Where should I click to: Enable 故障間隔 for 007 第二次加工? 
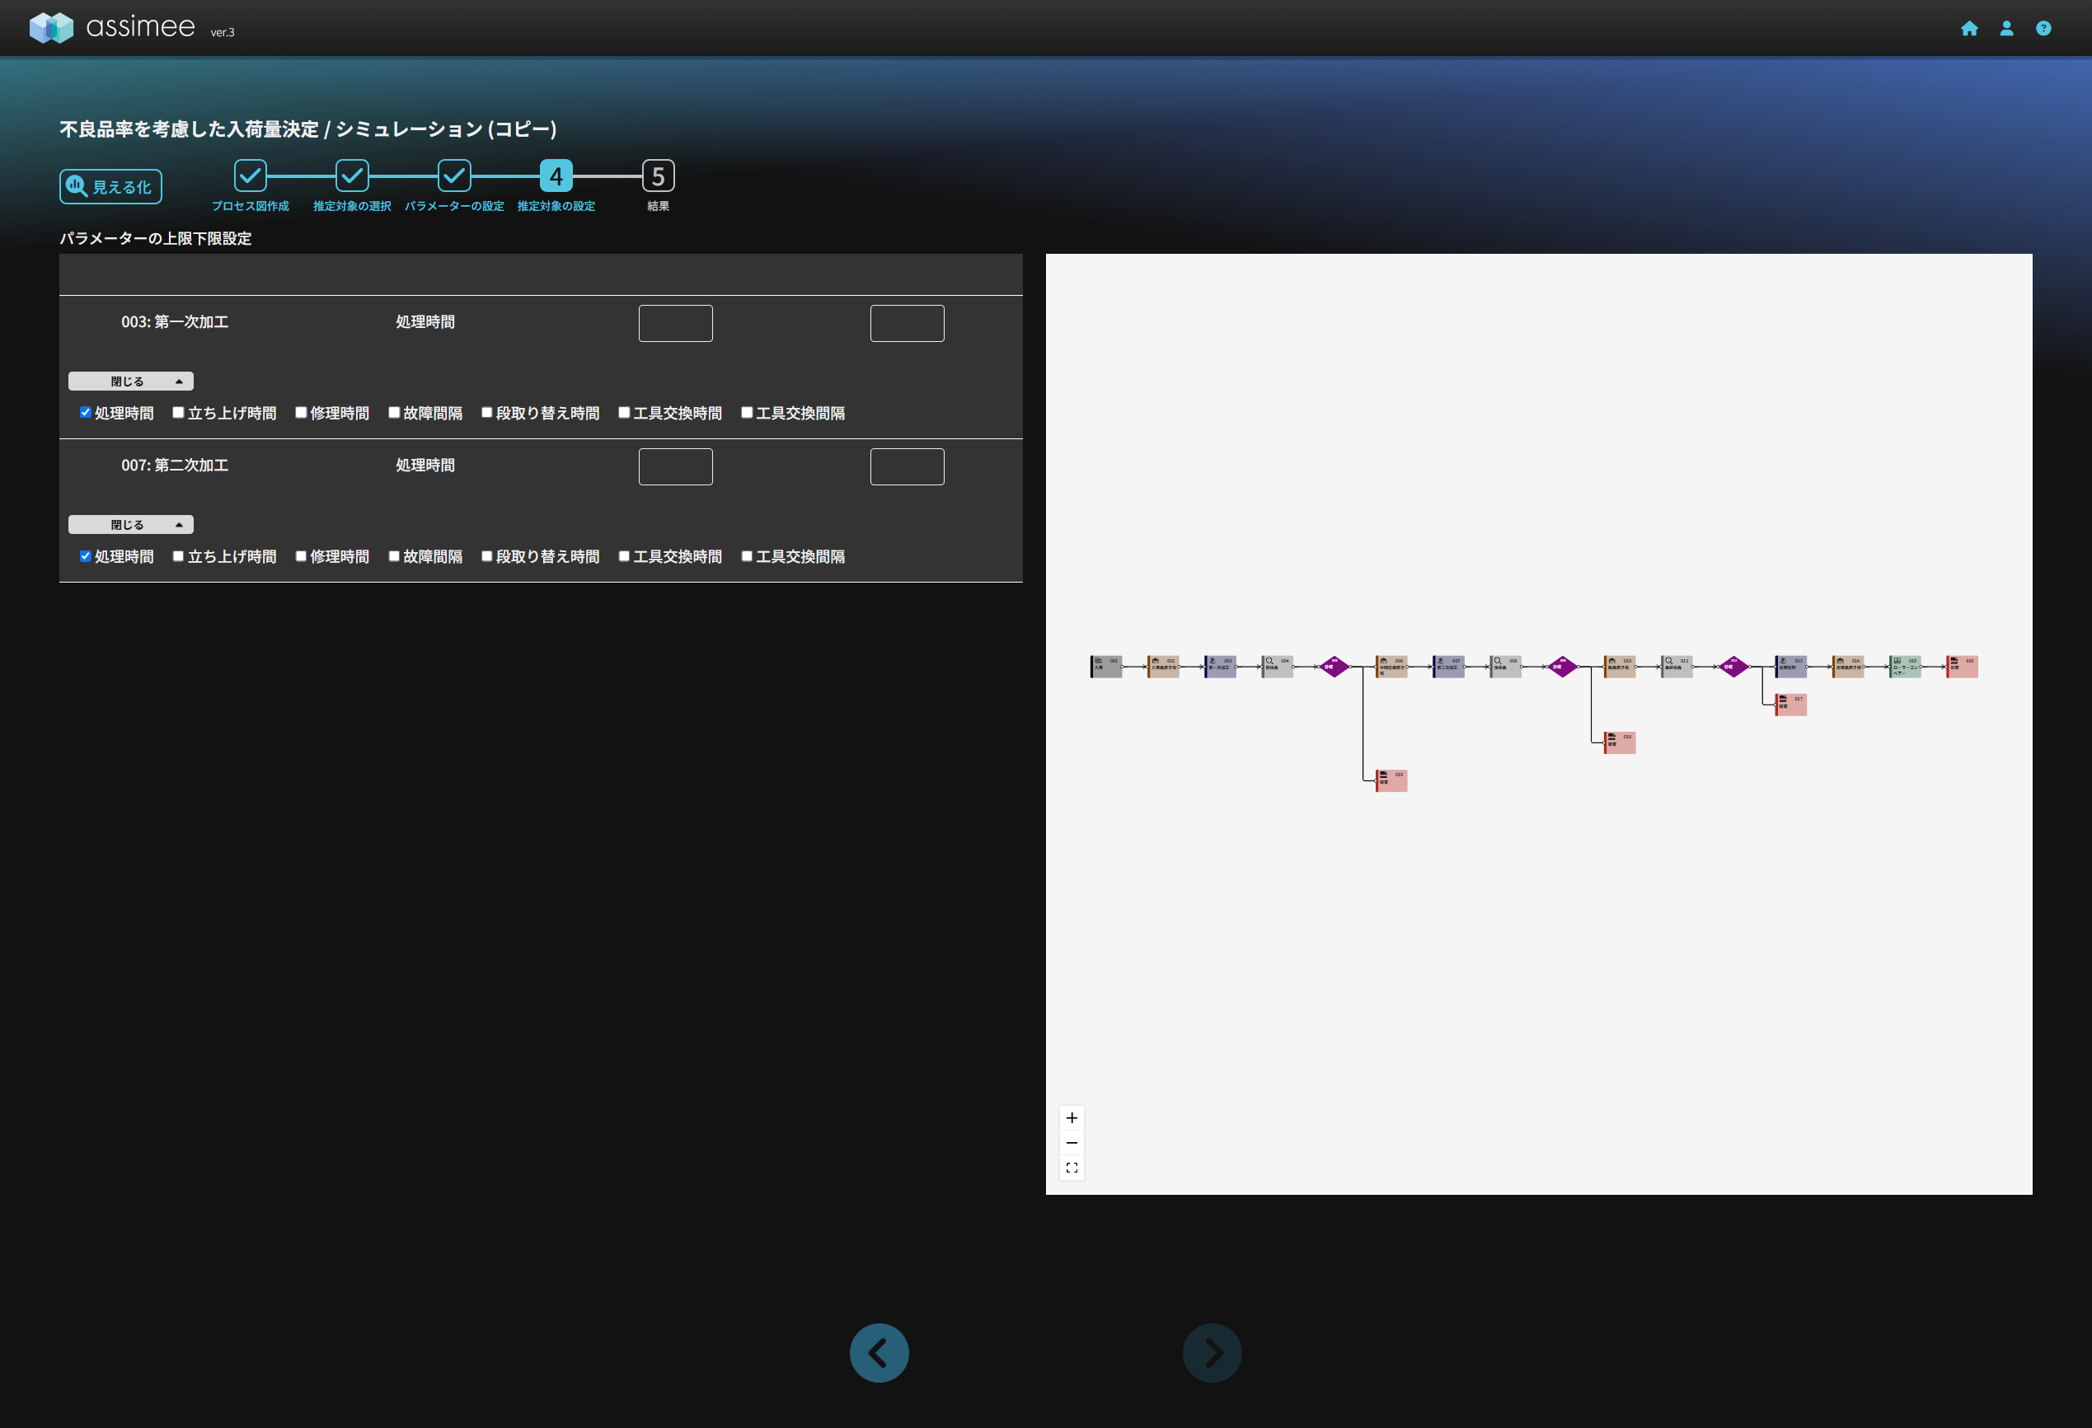click(394, 556)
